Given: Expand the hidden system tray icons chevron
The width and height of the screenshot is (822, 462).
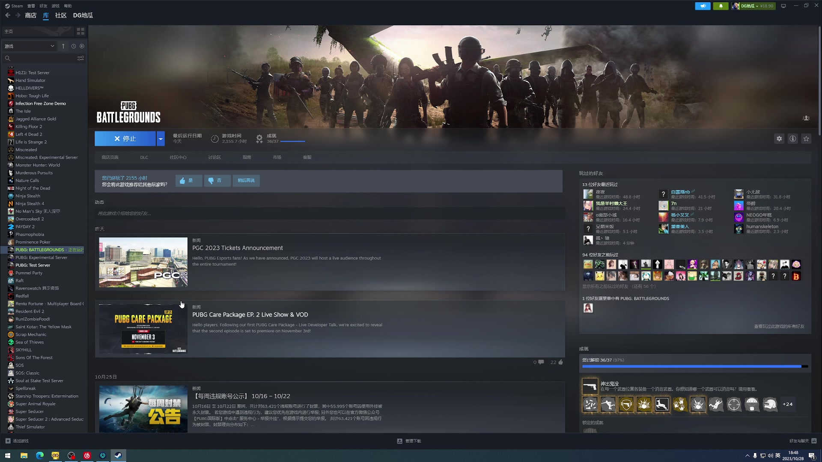Looking at the screenshot, I should [x=748, y=456].
